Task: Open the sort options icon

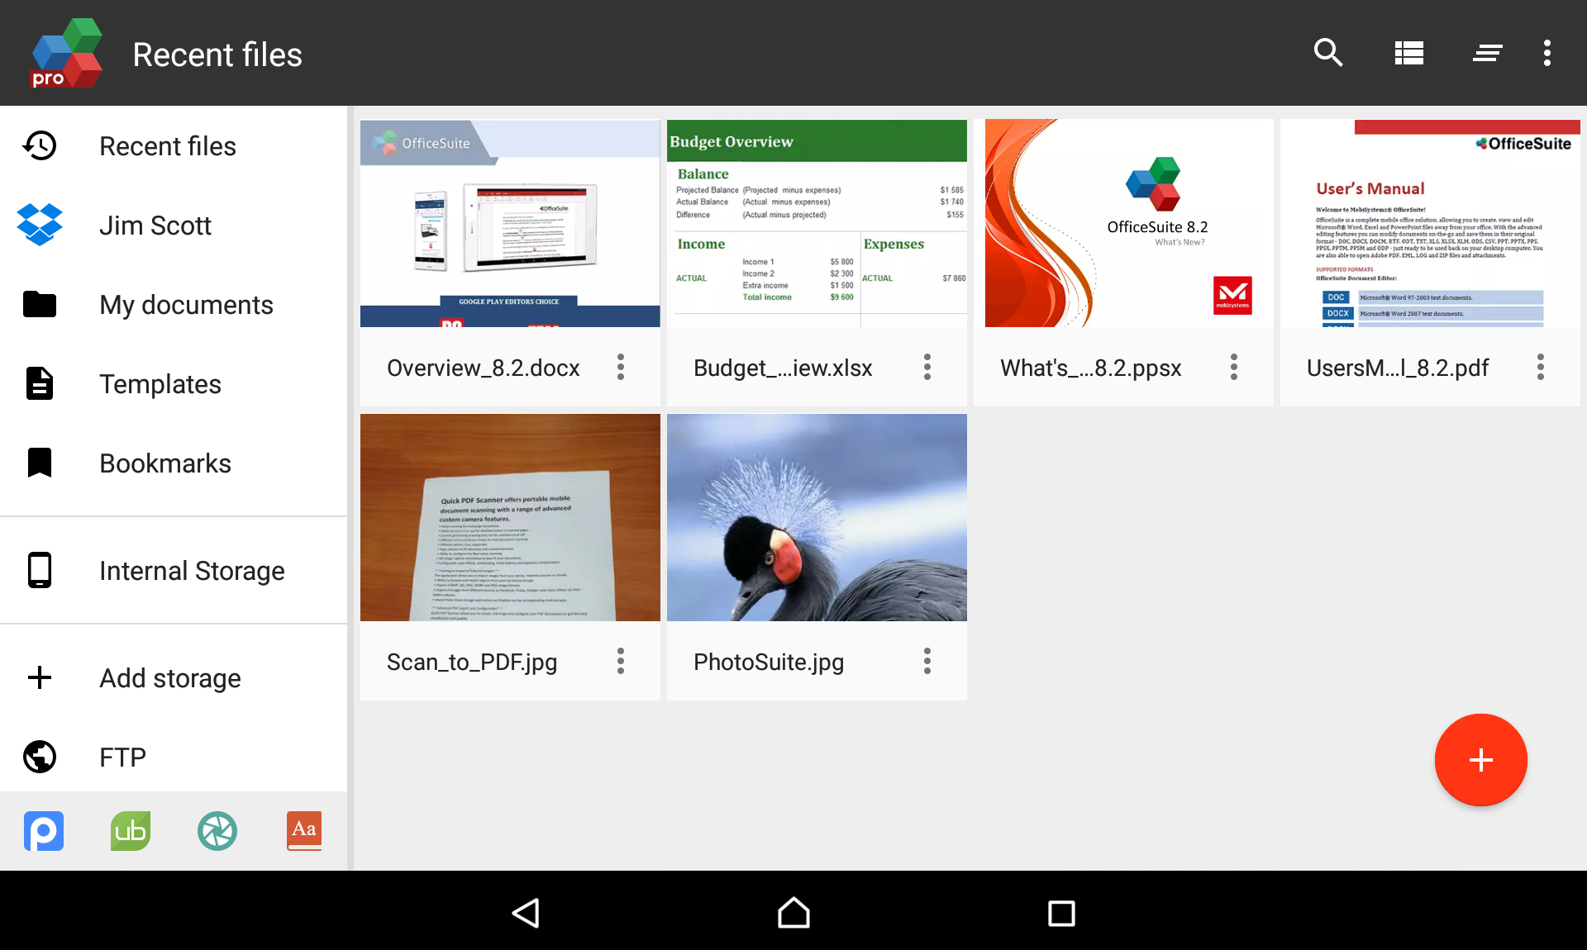Action: [x=1487, y=53]
